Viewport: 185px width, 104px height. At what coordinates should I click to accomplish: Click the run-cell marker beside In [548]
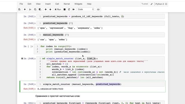click(22, 58)
